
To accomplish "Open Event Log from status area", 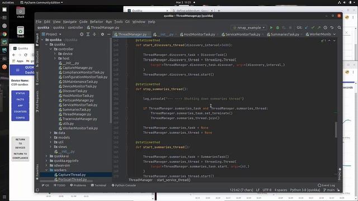I will click(x=326, y=185).
